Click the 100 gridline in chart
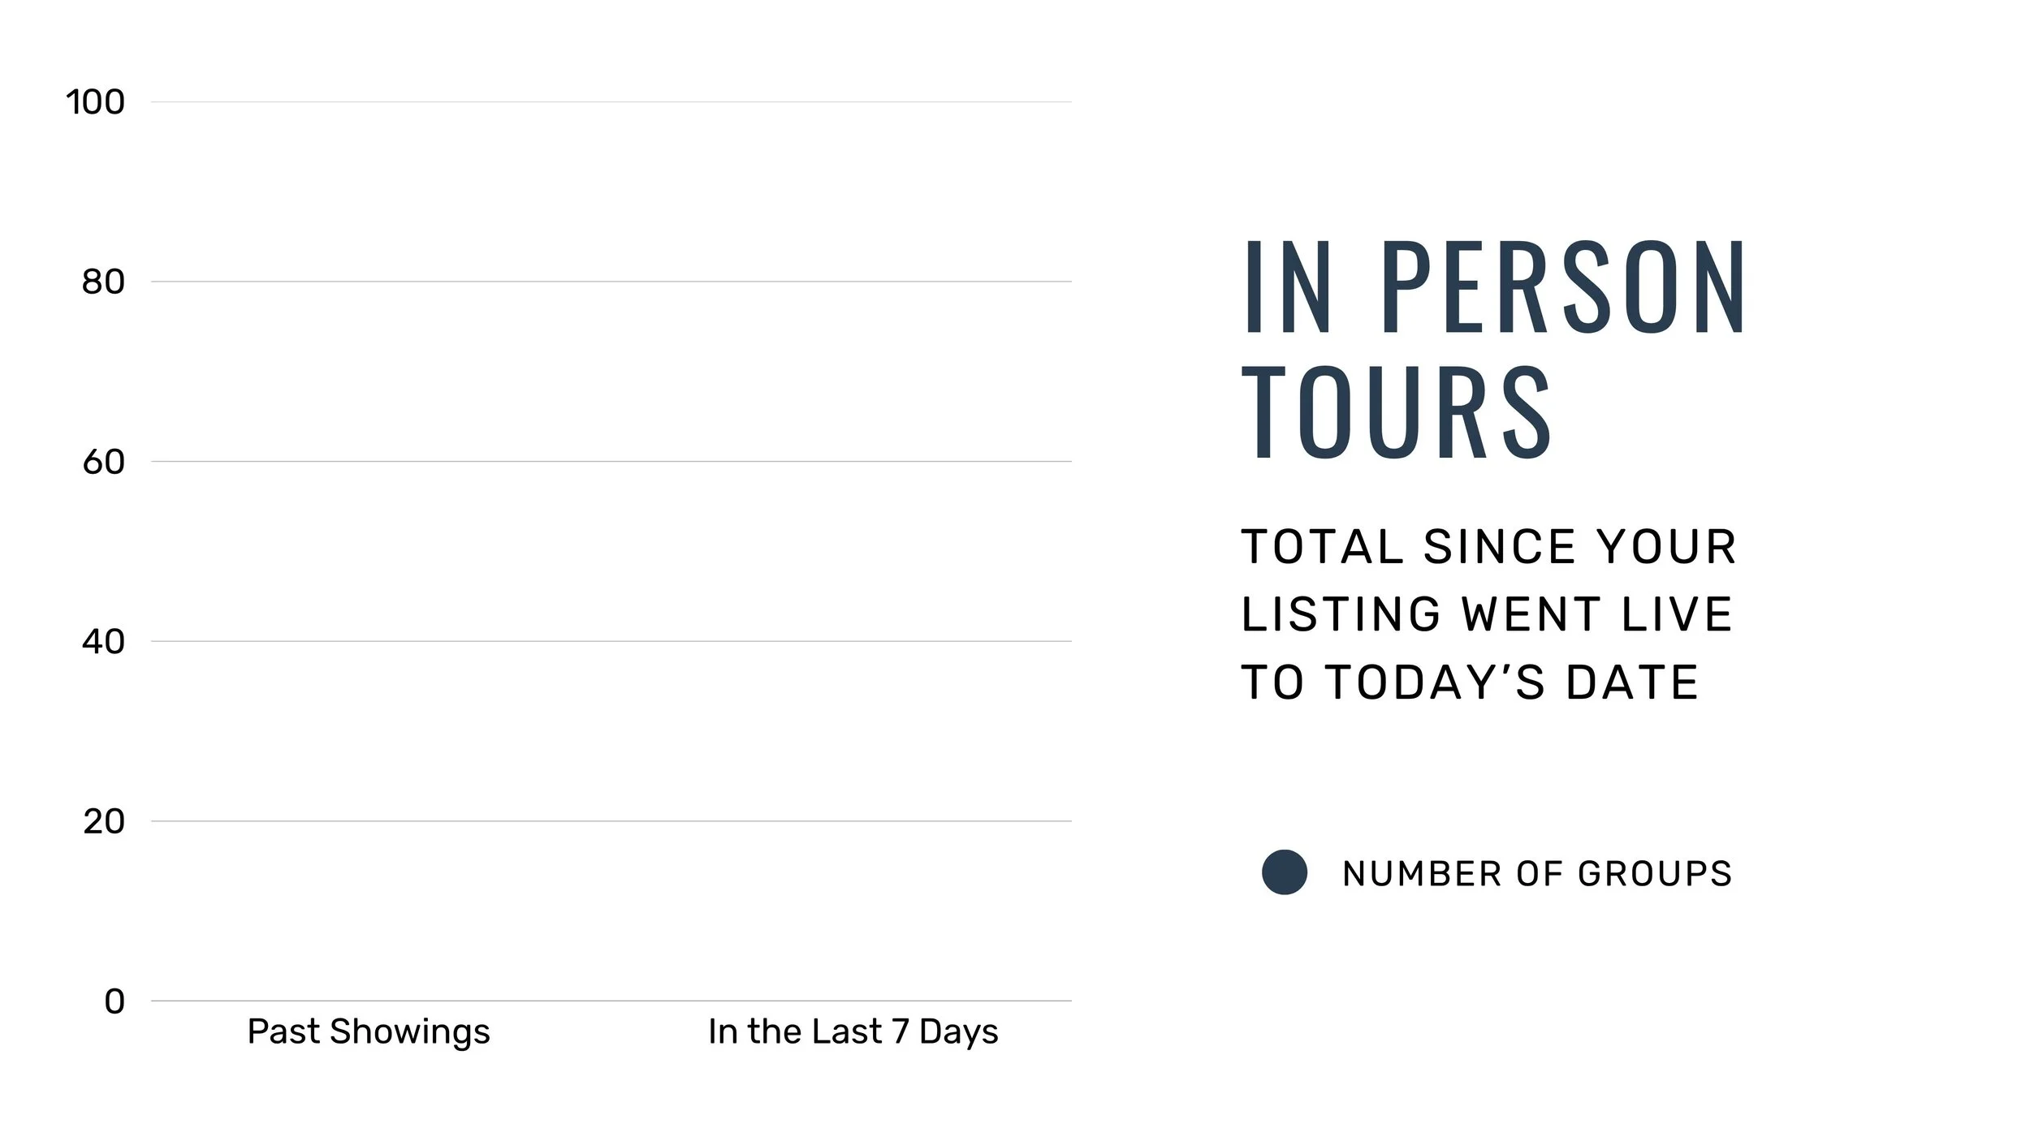This screenshot has width=2030, height=1141. 611,102
